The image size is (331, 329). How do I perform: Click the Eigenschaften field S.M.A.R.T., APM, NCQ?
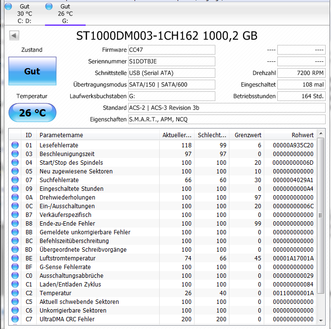pos(227,119)
